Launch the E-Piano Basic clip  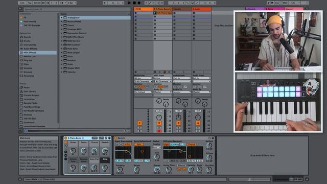155,13
